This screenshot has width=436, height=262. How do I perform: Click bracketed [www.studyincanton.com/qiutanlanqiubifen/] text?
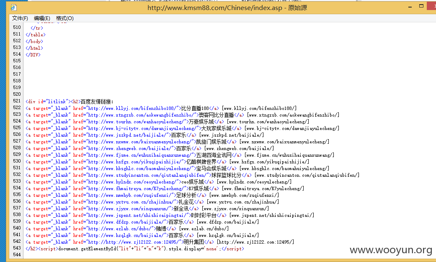pos(307,175)
